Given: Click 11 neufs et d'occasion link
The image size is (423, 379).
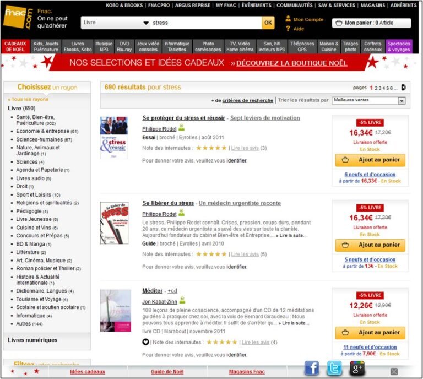Looking at the screenshot, I should point(370,347).
